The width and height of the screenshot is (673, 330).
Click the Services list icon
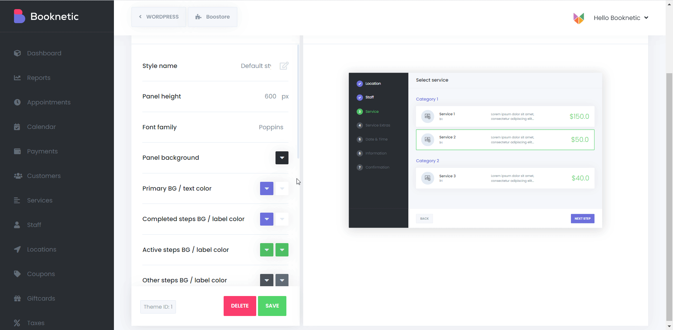tap(17, 200)
